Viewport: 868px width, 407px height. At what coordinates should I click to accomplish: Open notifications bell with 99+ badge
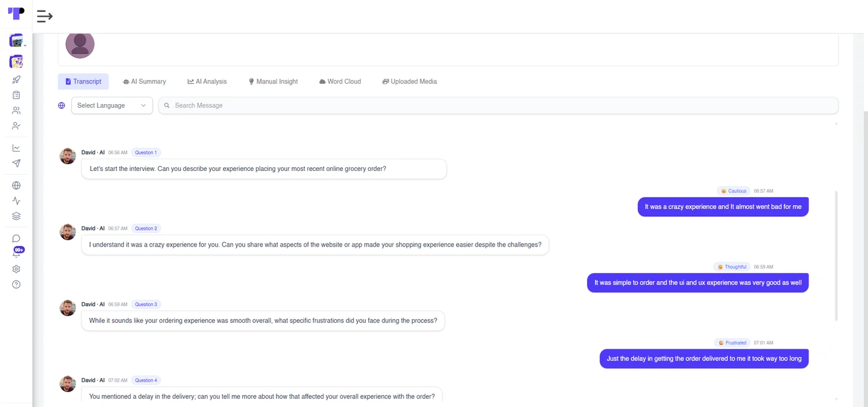pyautogui.click(x=17, y=252)
